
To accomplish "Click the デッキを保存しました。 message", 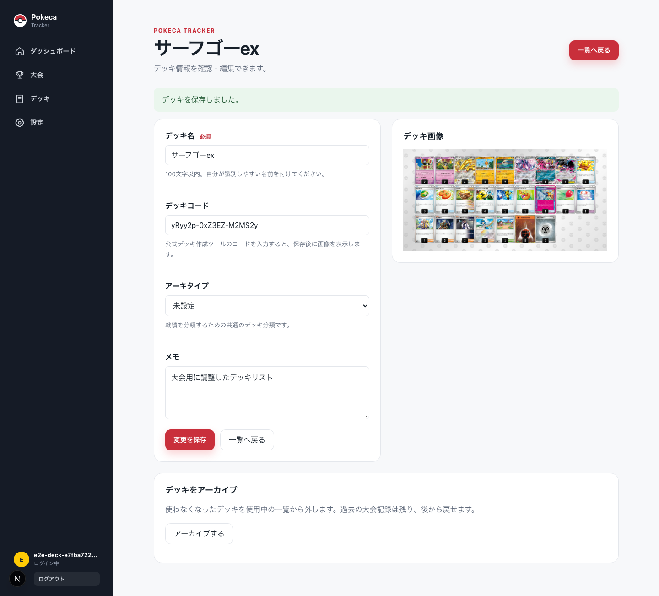I will pos(201,100).
